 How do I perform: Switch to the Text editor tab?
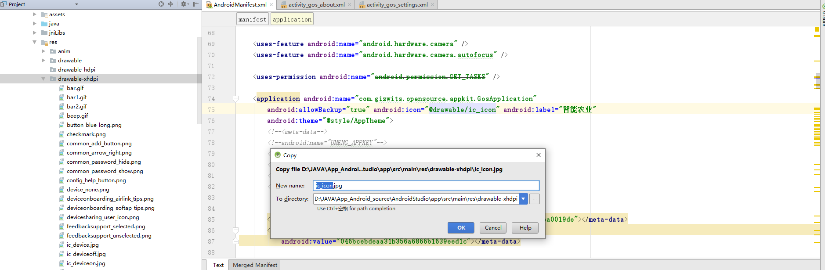[x=218, y=265]
